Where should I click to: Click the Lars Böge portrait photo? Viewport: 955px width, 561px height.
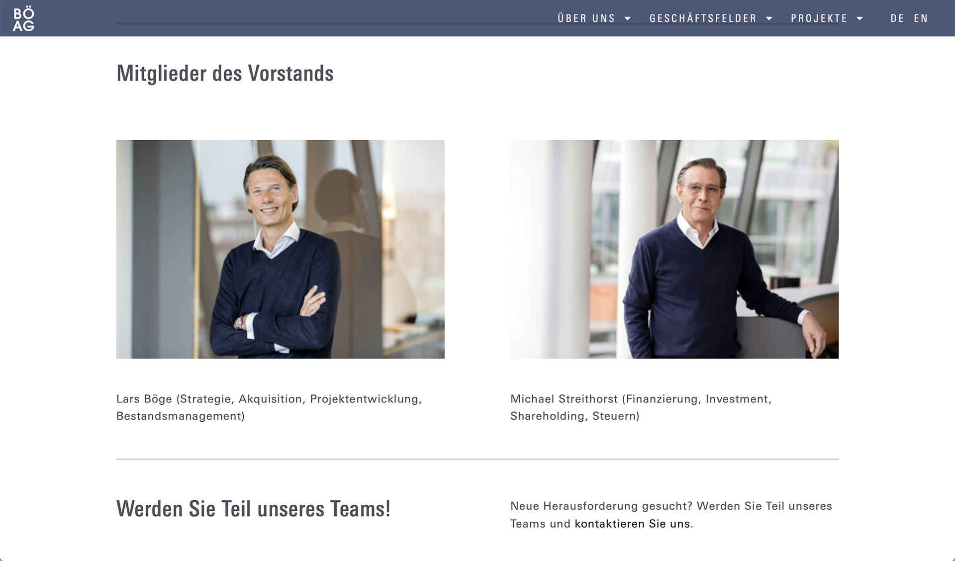pyautogui.click(x=280, y=249)
